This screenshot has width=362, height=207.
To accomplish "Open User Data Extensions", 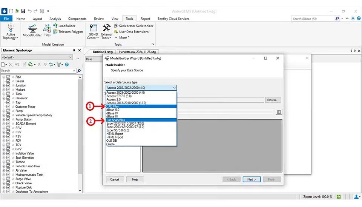I will coord(131,32).
